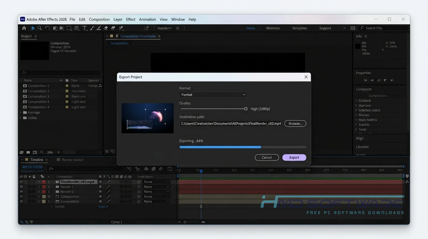Close the Export Project dialog
428x239 pixels.
tap(306, 77)
